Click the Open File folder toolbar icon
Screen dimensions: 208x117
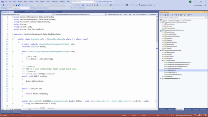click(x=14, y=5)
